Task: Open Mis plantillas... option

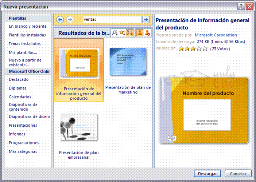Action: tap(23, 52)
